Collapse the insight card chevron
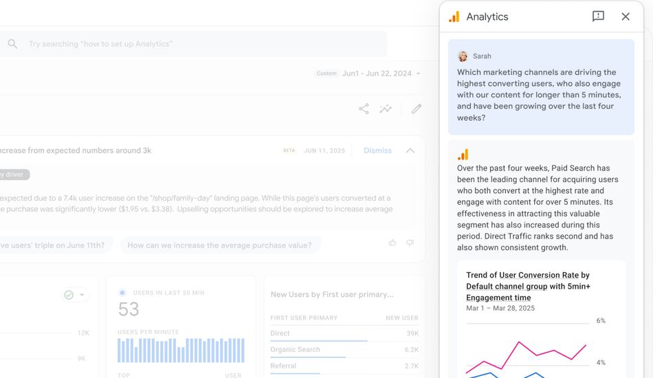Screen dimensions: 653x378 [410, 151]
